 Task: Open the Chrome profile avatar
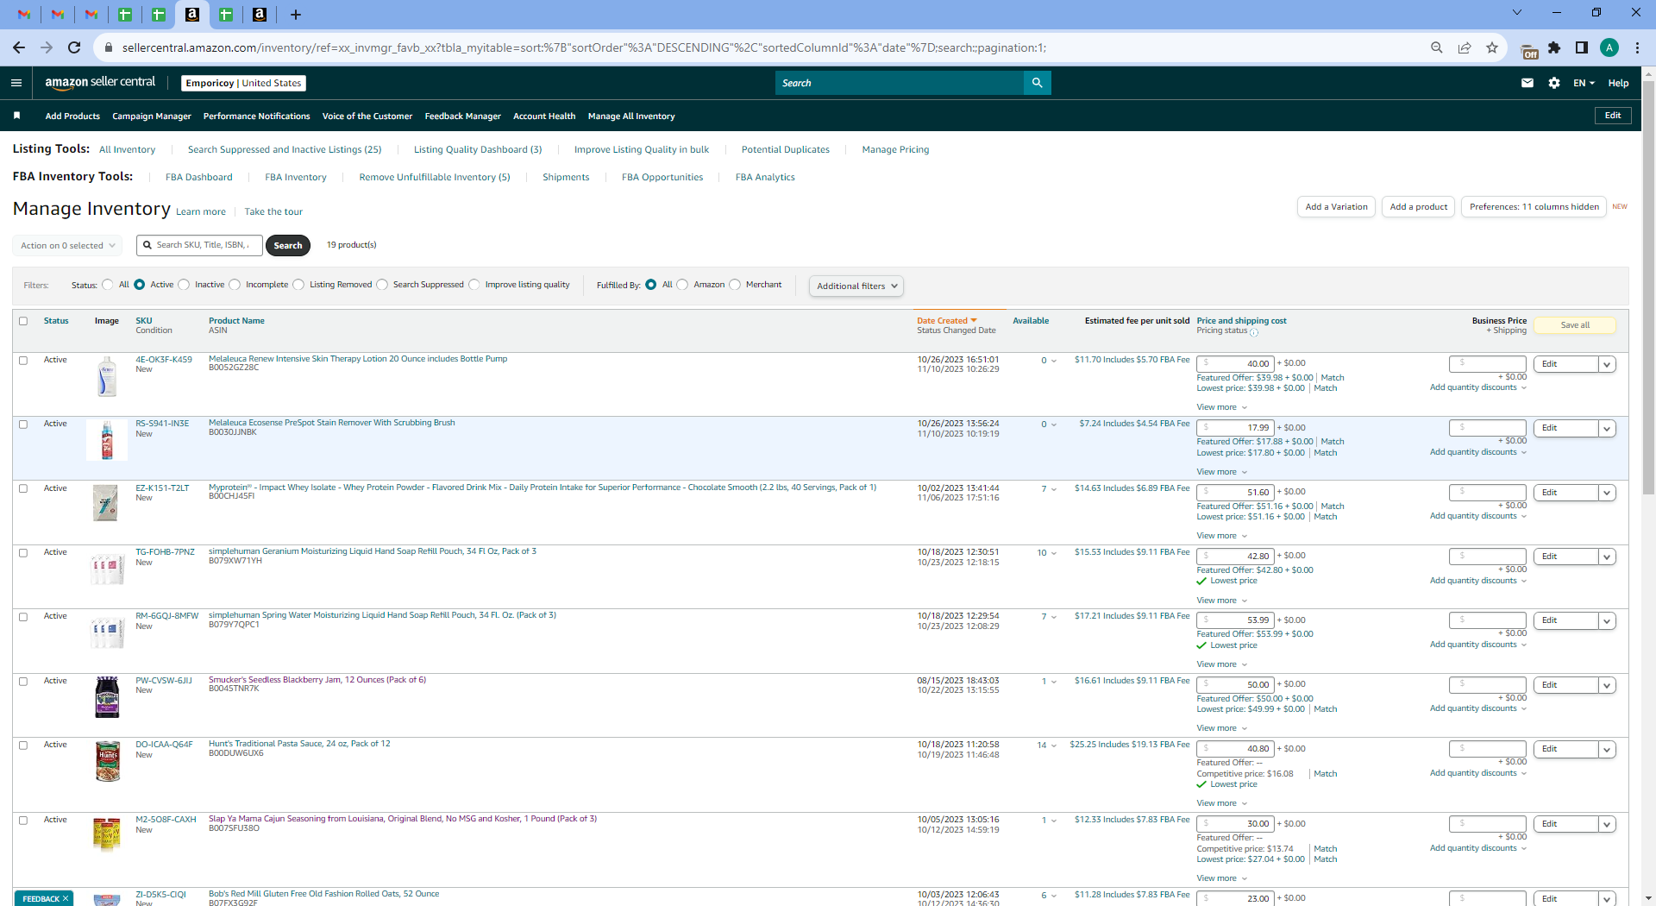pos(1609,47)
